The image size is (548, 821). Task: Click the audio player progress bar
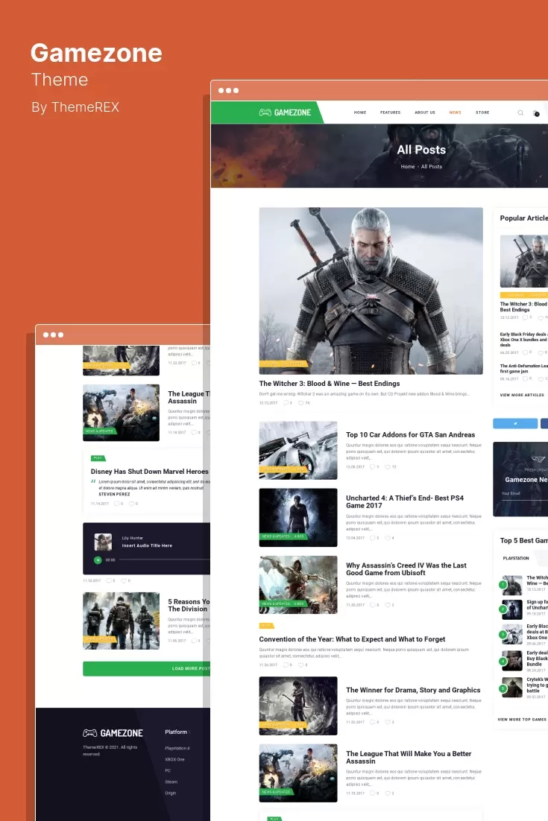[x=165, y=560]
